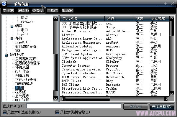The image size is (177, 117).
Task: Open the 文件(F) menu
Action: click(x=8, y=11)
